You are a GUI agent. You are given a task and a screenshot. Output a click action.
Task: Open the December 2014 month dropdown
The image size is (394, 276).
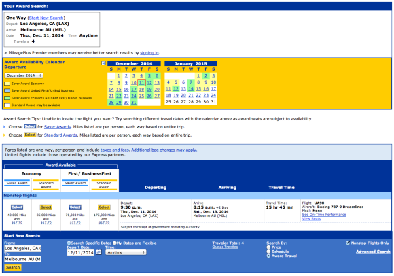(24, 75)
